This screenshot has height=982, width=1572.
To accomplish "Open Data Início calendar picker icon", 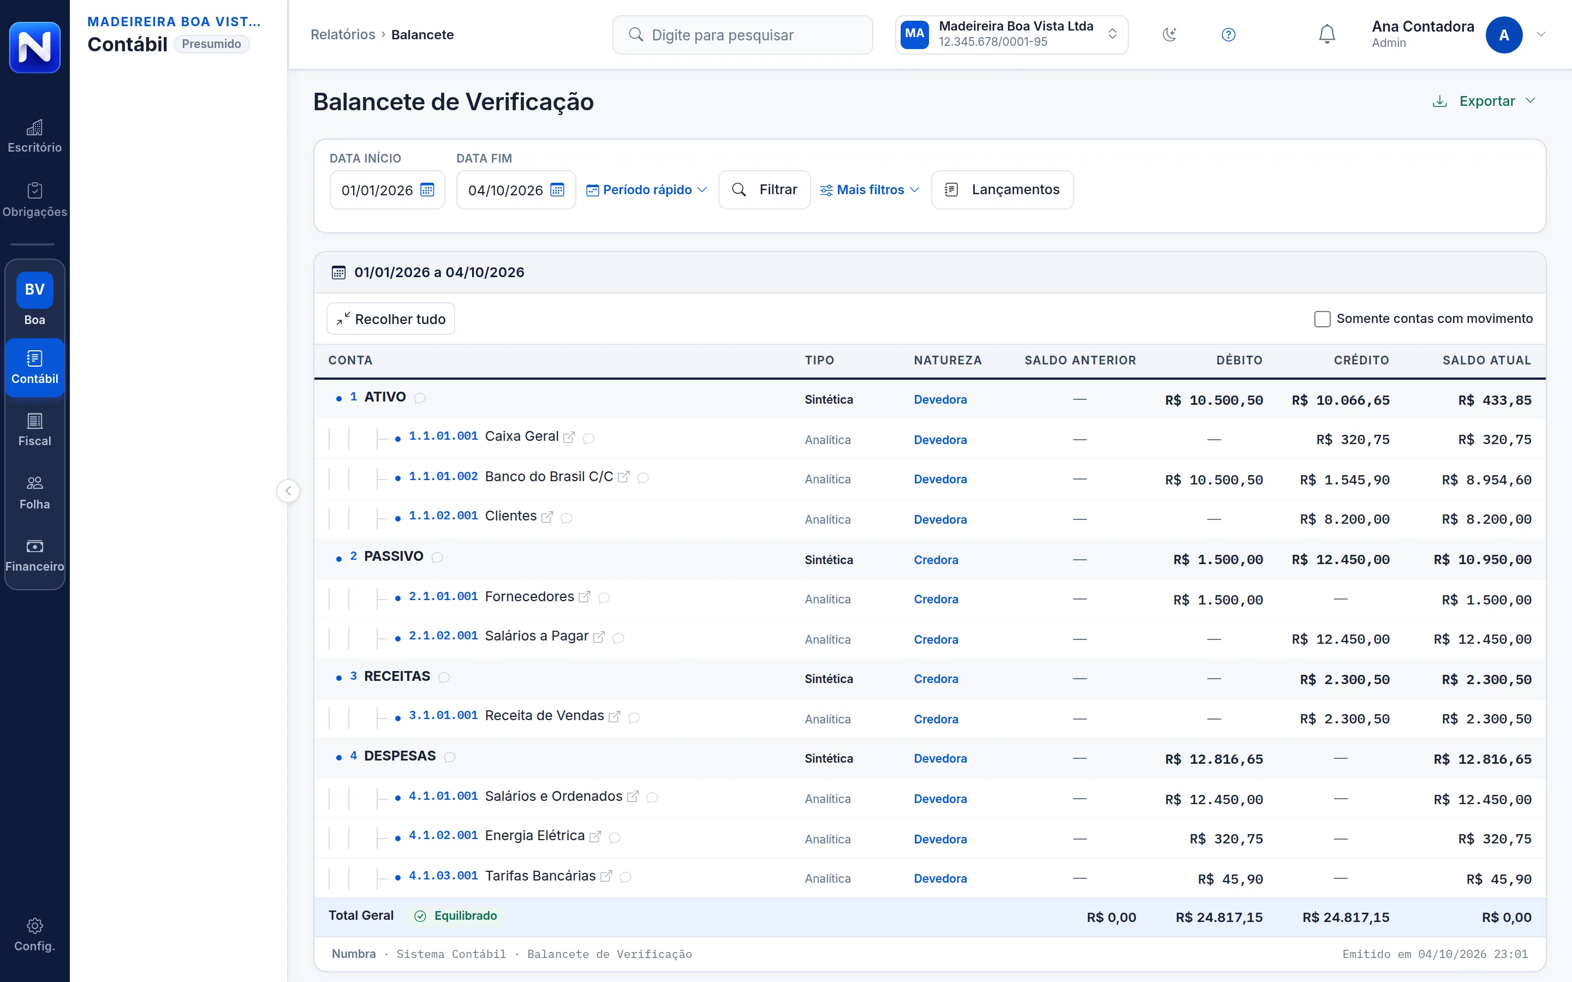I will [427, 190].
